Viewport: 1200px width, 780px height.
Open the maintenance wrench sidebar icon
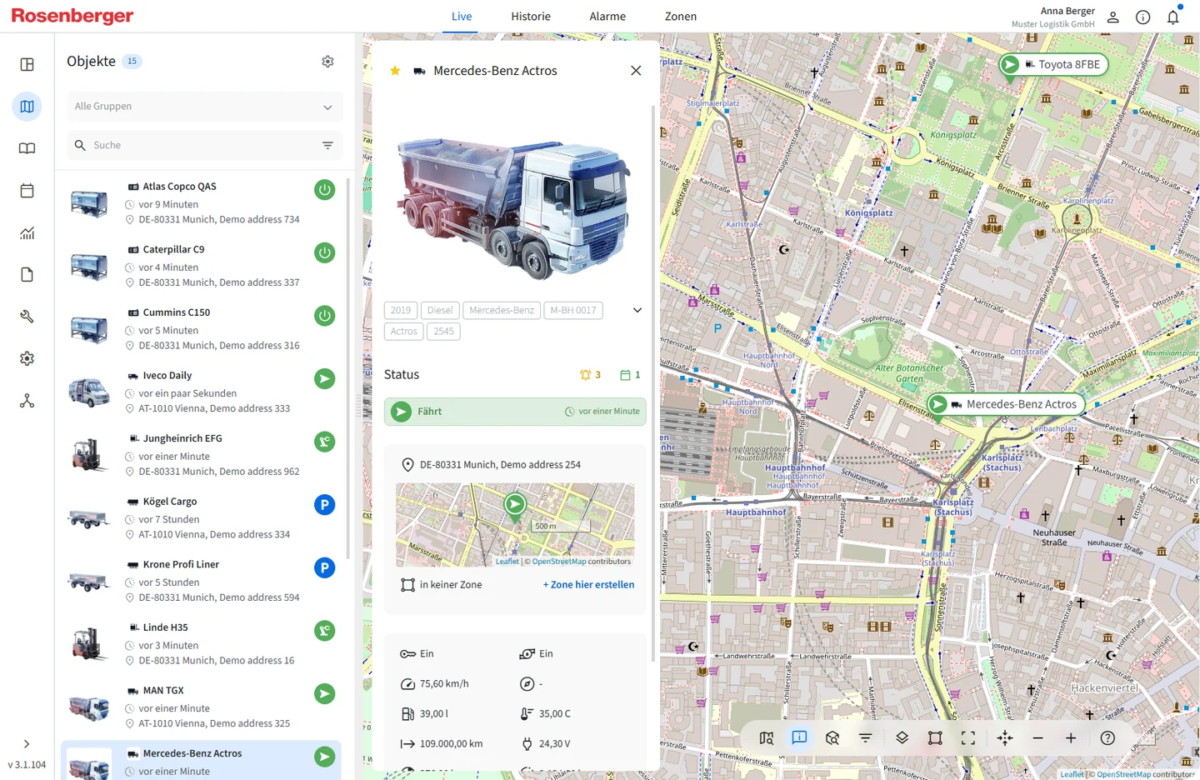(x=27, y=317)
